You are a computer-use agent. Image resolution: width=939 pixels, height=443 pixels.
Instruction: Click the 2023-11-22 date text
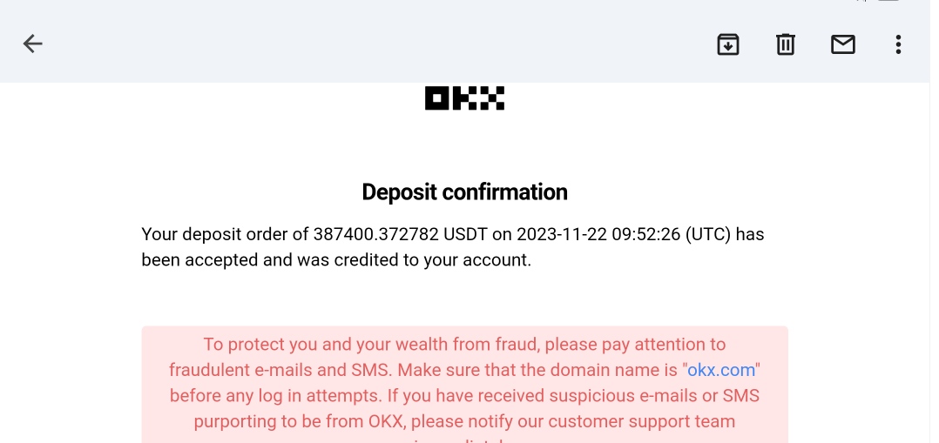point(562,234)
